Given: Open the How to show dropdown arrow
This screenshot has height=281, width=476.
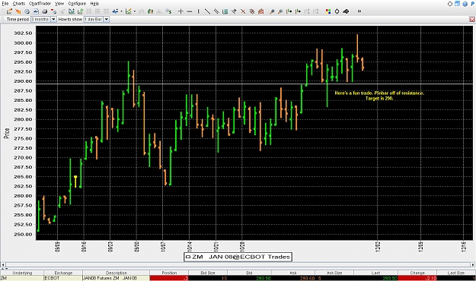Looking at the screenshot, I should tap(107, 19).
